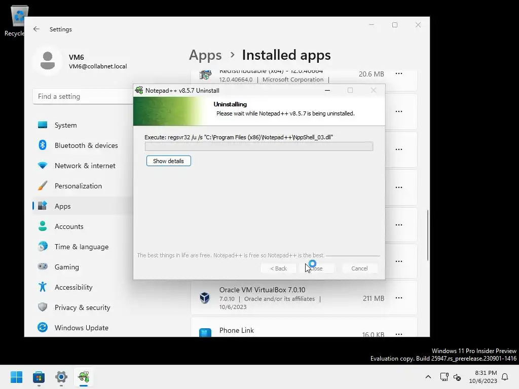Select Apps in Settings sidebar
The width and height of the screenshot is (519, 389).
[x=83, y=206]
